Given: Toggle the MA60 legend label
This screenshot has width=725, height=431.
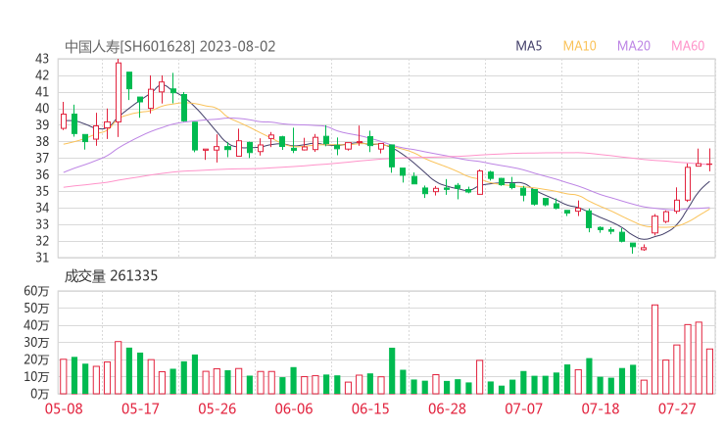Looking at the screenshot, I should click(688, 46).
